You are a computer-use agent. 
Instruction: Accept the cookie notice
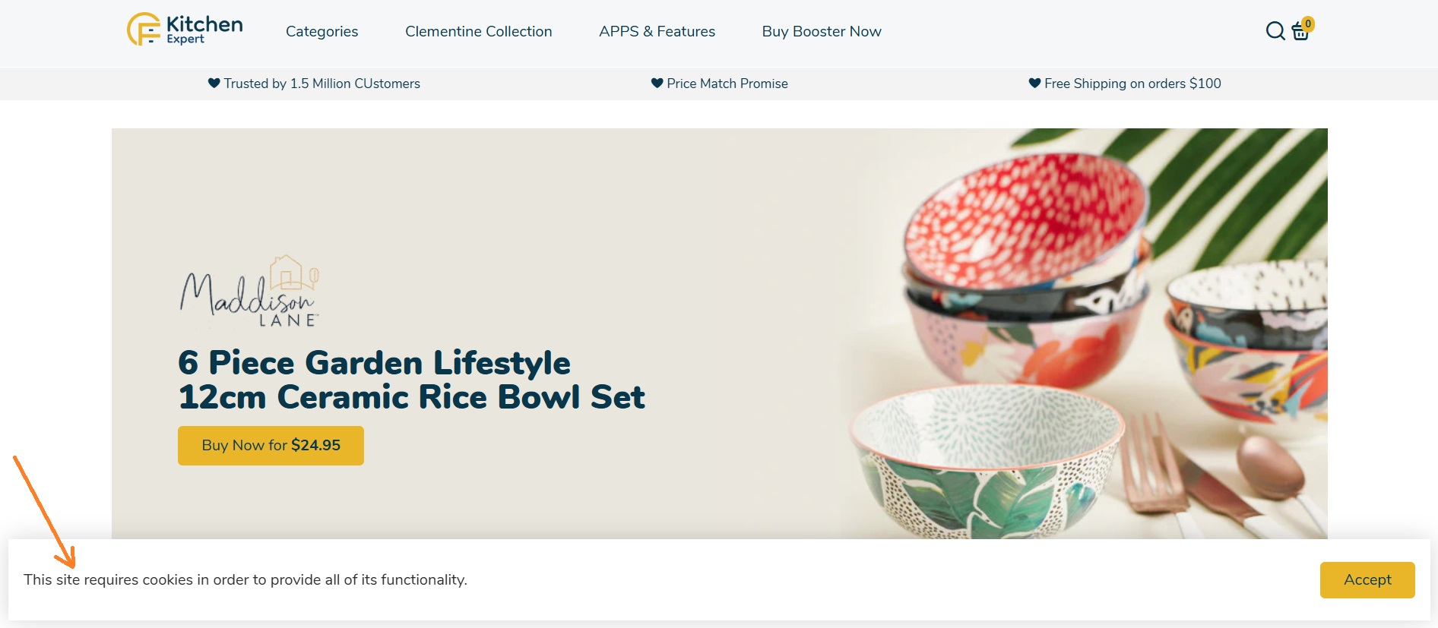coord(1367,580)
